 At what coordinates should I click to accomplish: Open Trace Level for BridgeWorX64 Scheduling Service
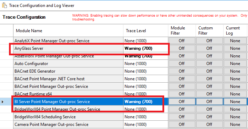(x=146, y=117)
